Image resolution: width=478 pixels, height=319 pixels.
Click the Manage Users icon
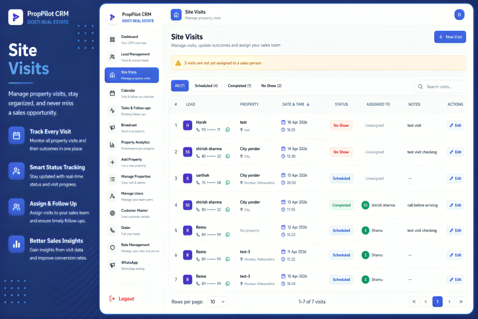pos(112,196)
